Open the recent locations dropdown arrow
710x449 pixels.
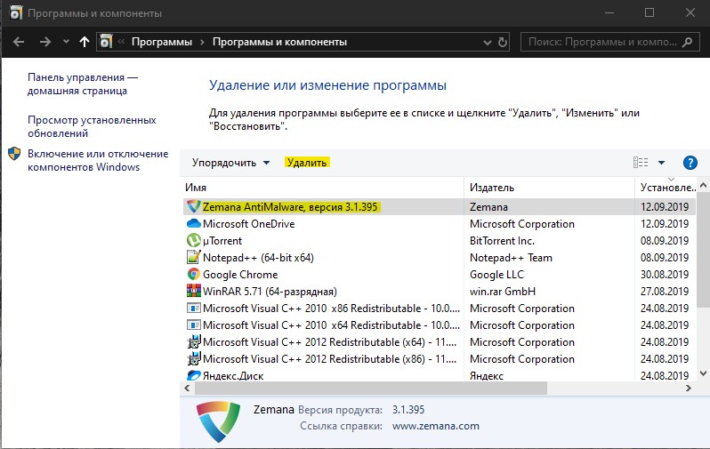coord(66,42)
